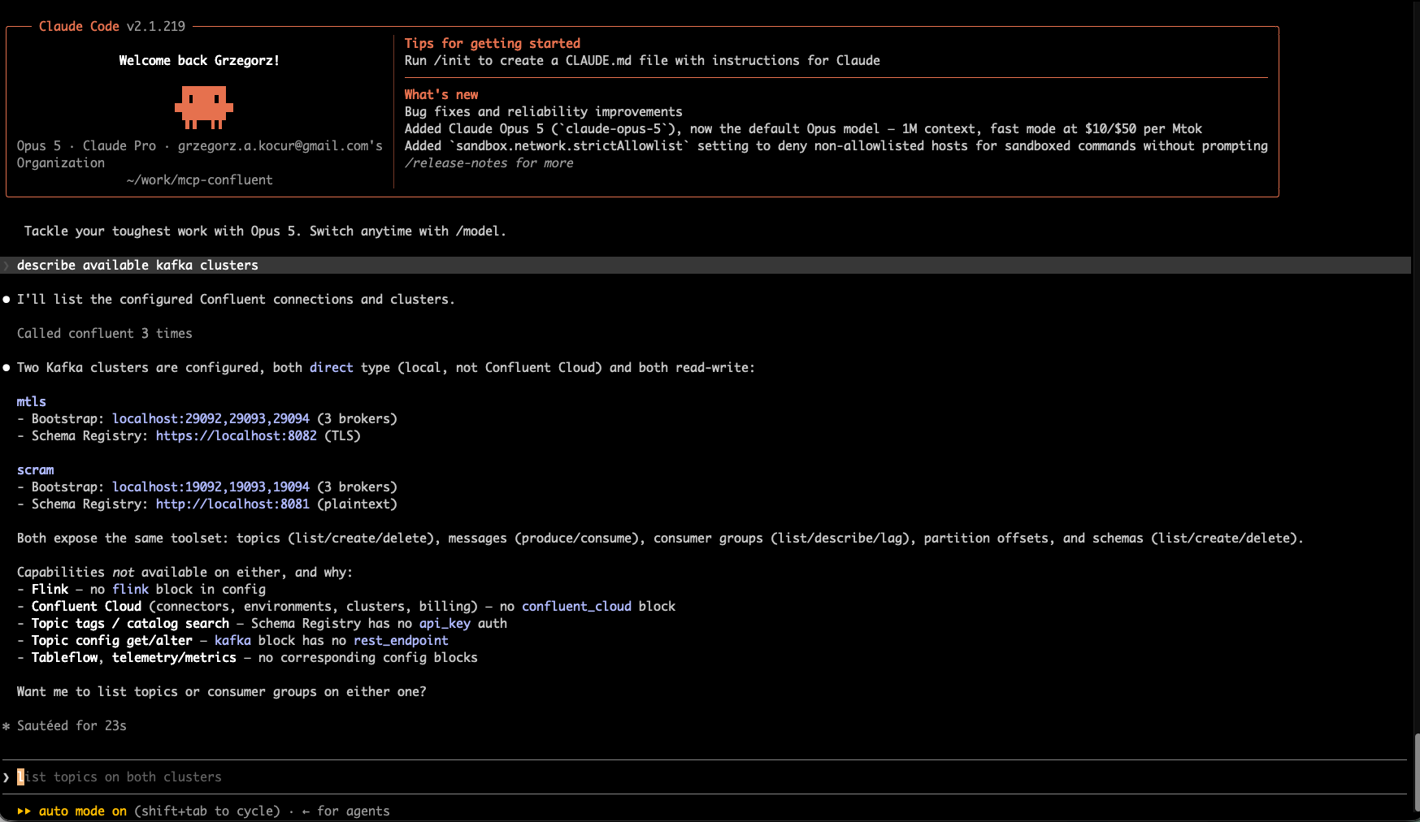Image resolution: width=1420 pixels, height=822 pixels.
Task: Click the 'mtls' cluster heading
Action: pos(32,402)
